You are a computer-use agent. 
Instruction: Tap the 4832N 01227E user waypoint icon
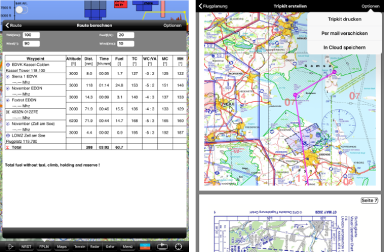(7, 112)
